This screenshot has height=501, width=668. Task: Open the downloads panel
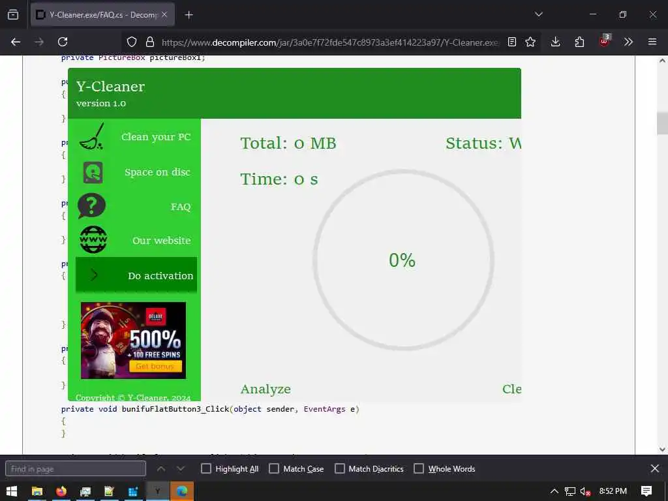[x=555, y=42]
